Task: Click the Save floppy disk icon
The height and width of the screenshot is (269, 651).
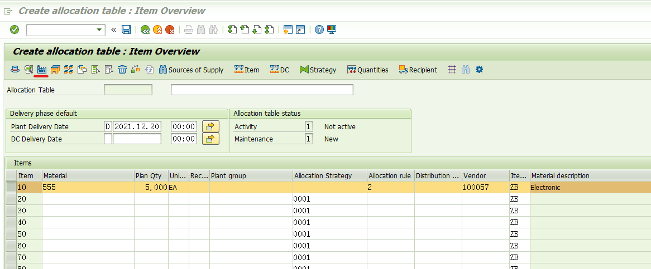Action: [126, 30]
